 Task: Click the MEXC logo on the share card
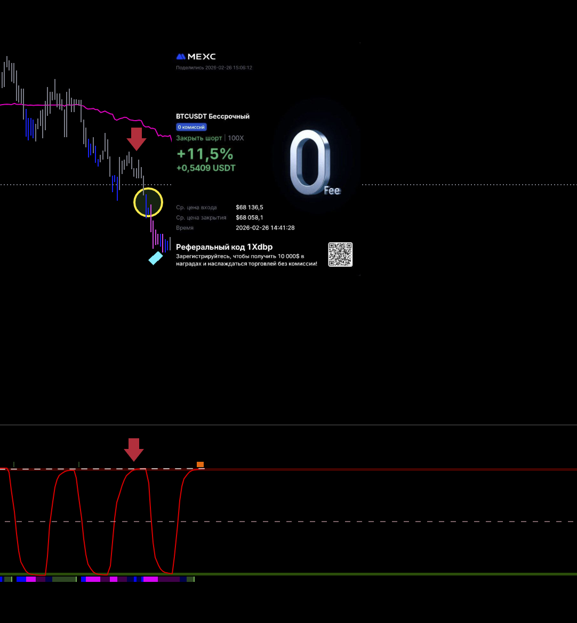click(196, 57)
